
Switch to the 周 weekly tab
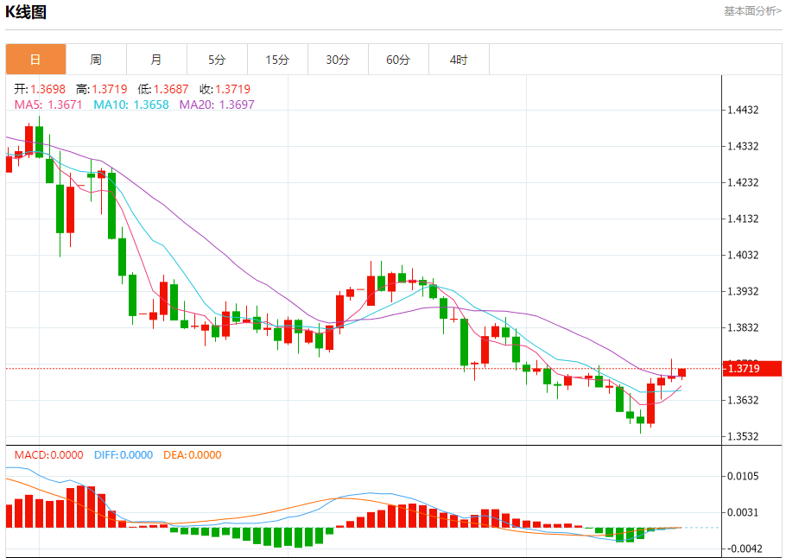(x=96, y=60)
